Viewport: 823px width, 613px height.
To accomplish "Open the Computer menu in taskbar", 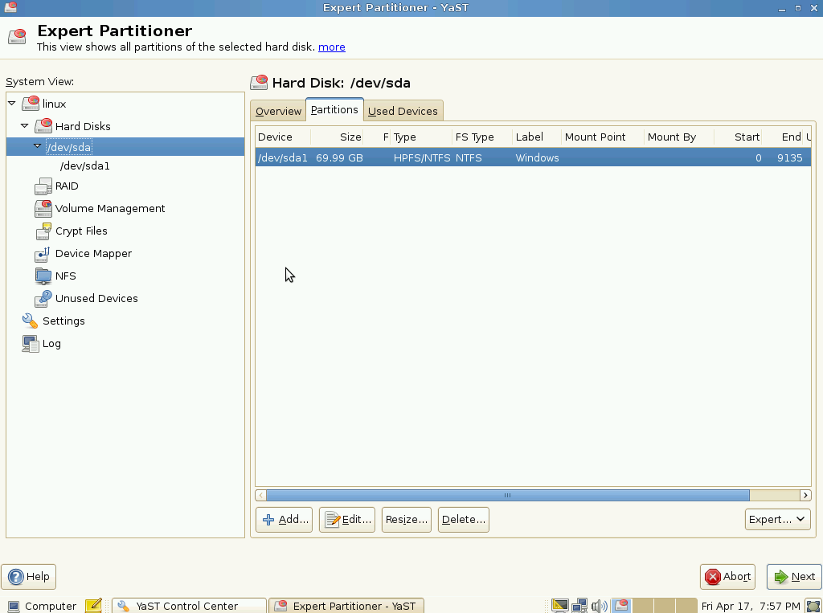I will pos(42,606).
